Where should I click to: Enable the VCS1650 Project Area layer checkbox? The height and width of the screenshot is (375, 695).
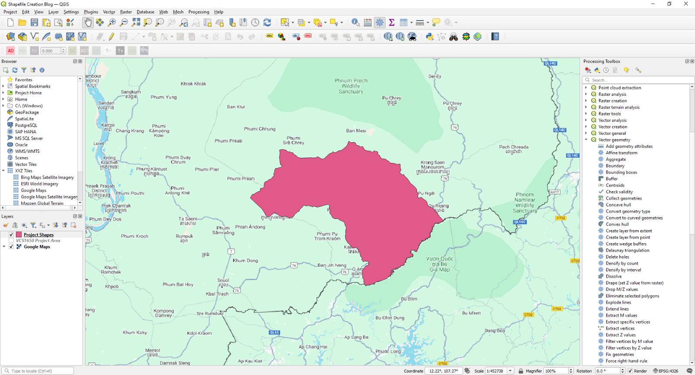click(x=11, y=241)
